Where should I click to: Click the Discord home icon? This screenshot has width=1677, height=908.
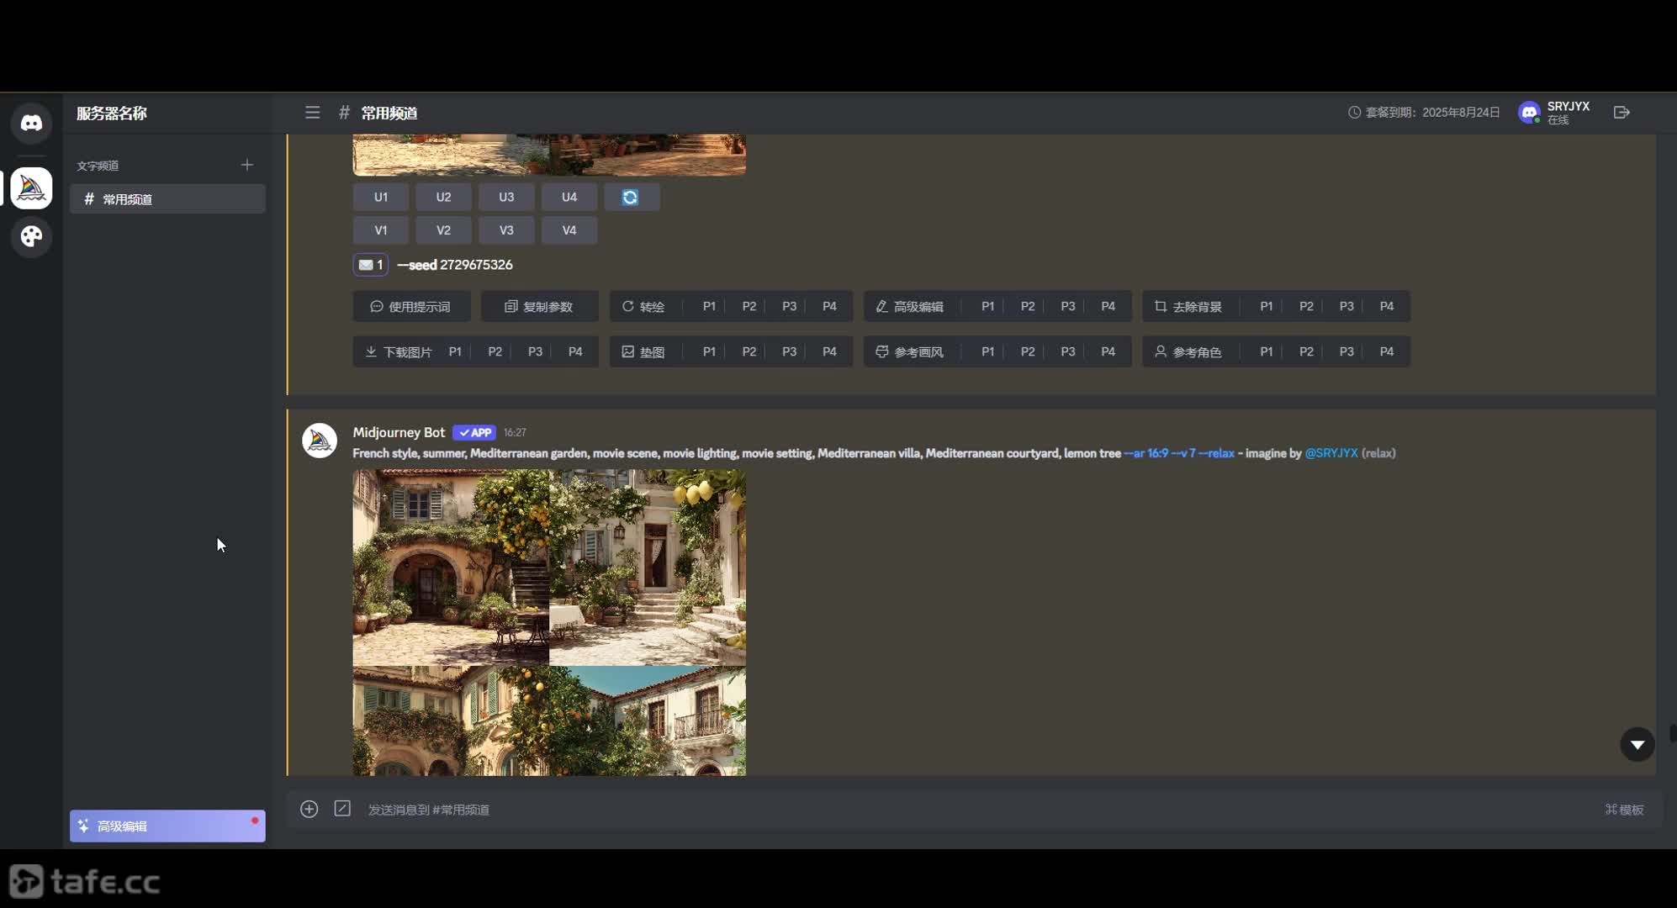[31, 124]
